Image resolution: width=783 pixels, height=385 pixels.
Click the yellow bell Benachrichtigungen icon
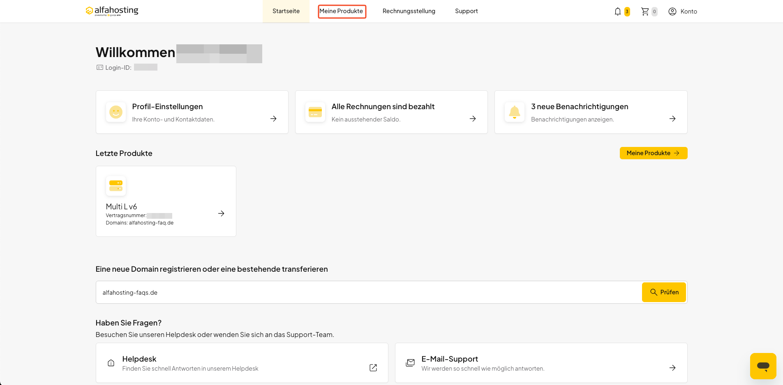(515, 112)
